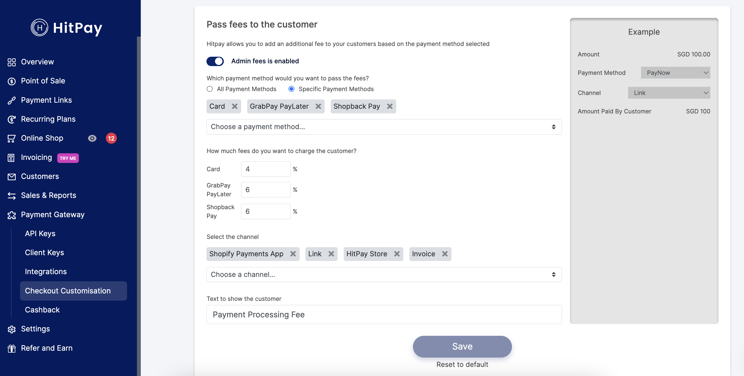This screenshot has width=744, height=376.
Task: Remove the Shopify Payments App channel tag
Action: coord(293,254)
